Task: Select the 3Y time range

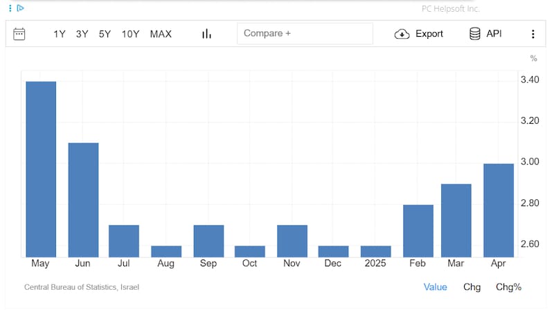Action: tap(82, 34)
